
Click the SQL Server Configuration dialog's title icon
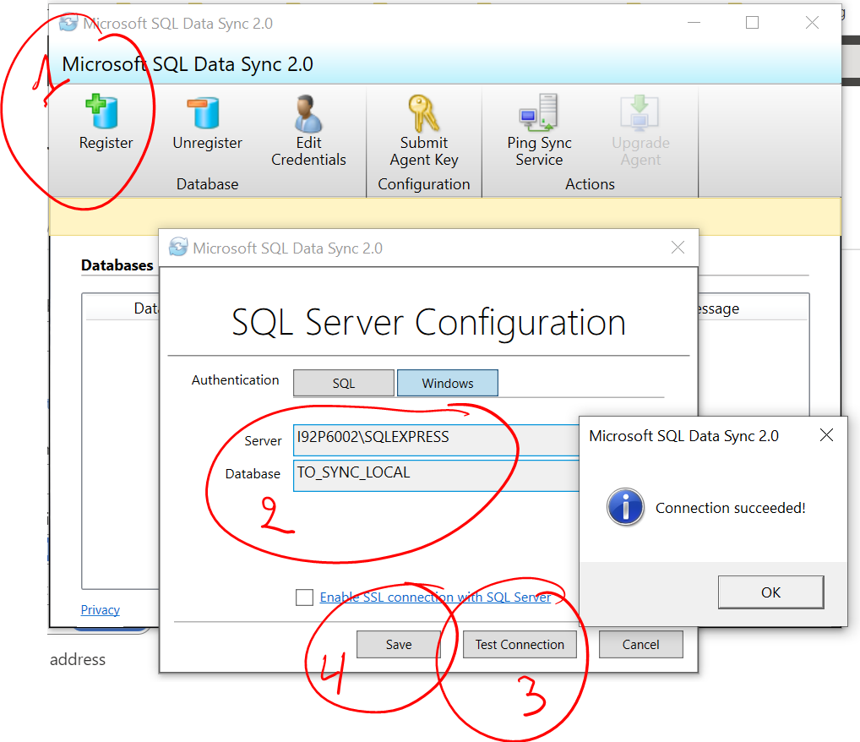pyautogui.click(x=178, y=248)
